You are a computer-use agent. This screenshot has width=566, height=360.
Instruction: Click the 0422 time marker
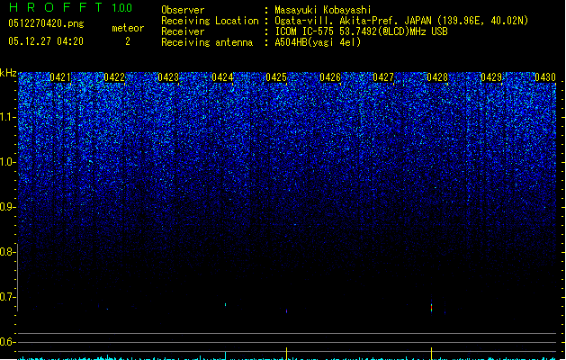(x=114, y=77)
